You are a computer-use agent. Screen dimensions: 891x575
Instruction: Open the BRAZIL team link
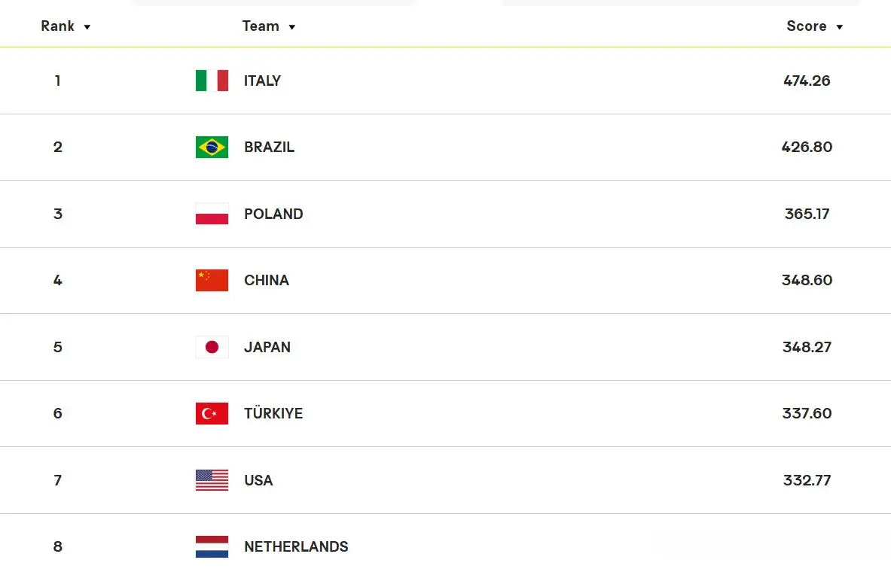pos(270,147)
